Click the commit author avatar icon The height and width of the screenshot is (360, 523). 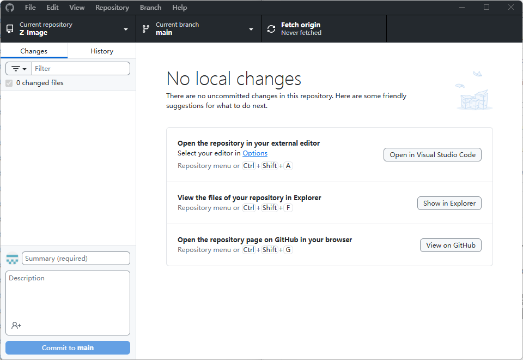click(12, 259)
